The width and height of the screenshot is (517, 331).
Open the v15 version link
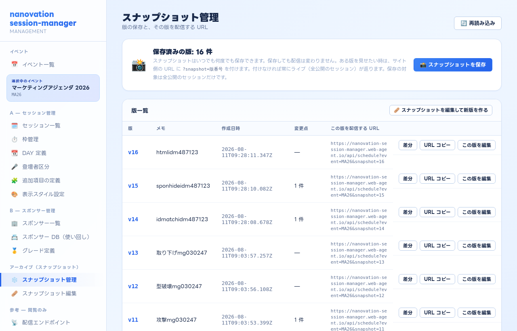(133, 186)
